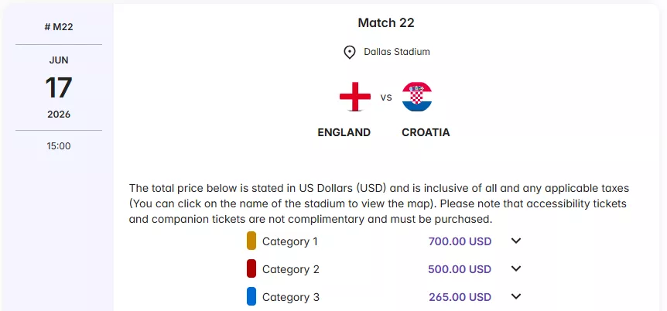Expand the Category 3 chevron
The height and width of the screenshot is (311, 667).
[517, 296]
